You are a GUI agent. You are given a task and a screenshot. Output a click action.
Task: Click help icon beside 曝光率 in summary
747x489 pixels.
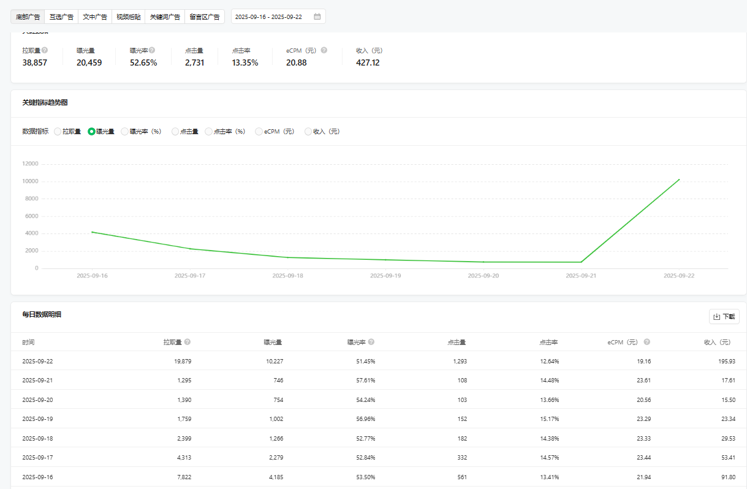(152, 50)
